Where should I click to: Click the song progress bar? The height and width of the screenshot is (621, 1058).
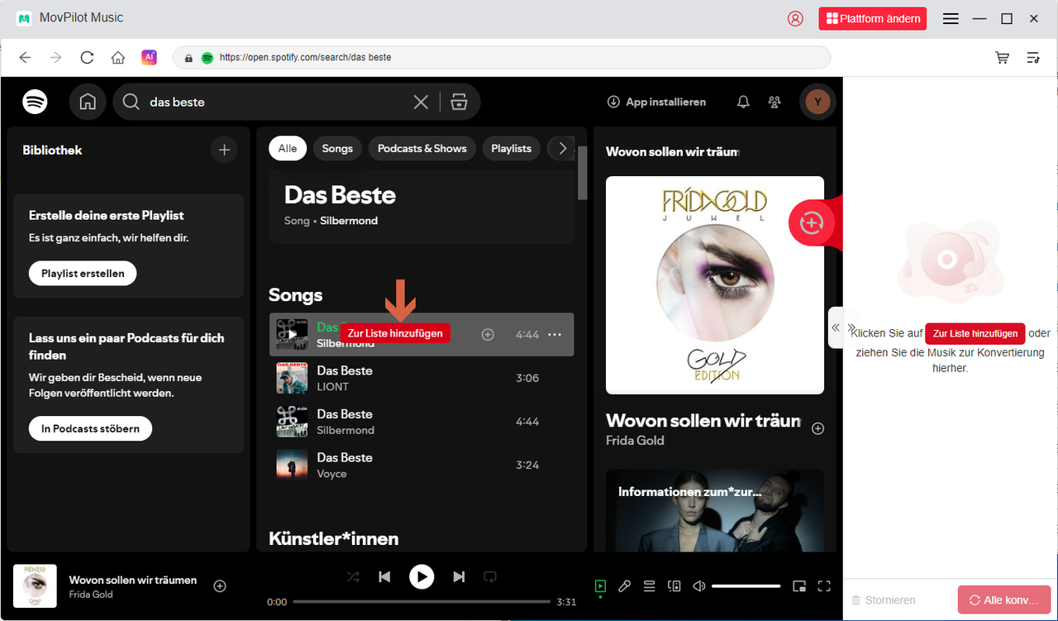click(422, 602)
